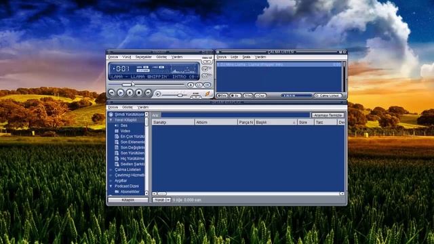The image size is (434, 244).
Task: Click the Play button in the player
Action: pos(121,93)
